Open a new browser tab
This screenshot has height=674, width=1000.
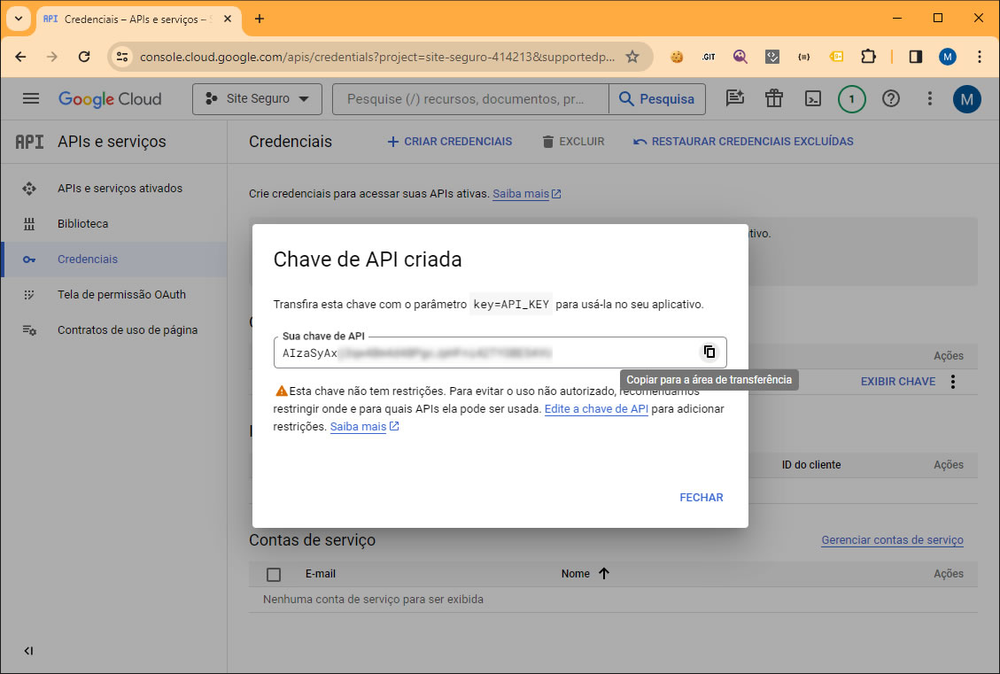click(259, 19)
